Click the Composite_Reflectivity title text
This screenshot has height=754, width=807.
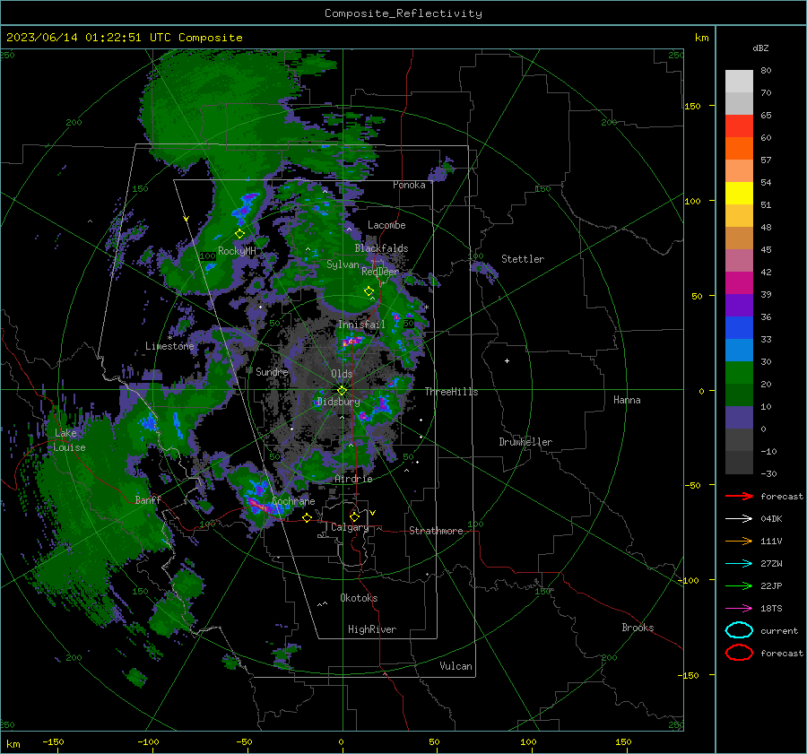point(403,13)
